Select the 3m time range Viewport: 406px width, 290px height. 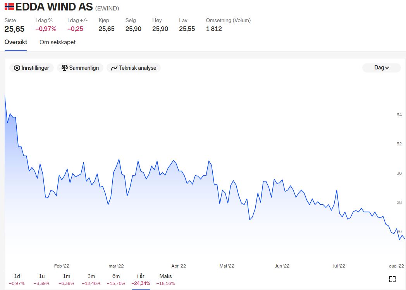91,280
